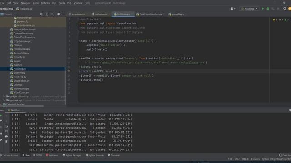Screen dimensions: 291x163
Task: Click Collapse All in Project panel toolbar
Action: click(x=52, y=14)
